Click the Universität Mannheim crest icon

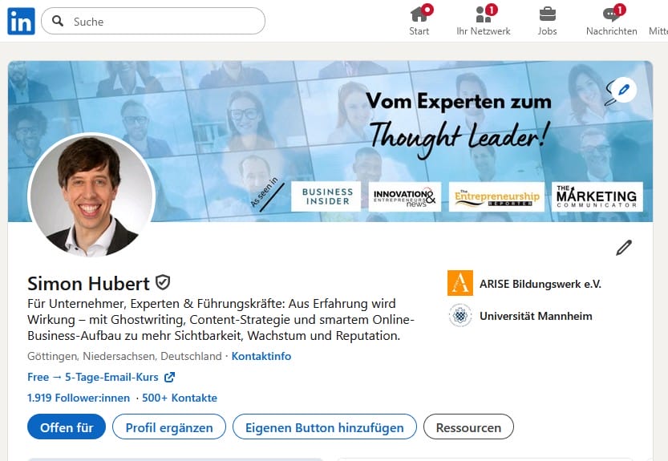point(460,316)
